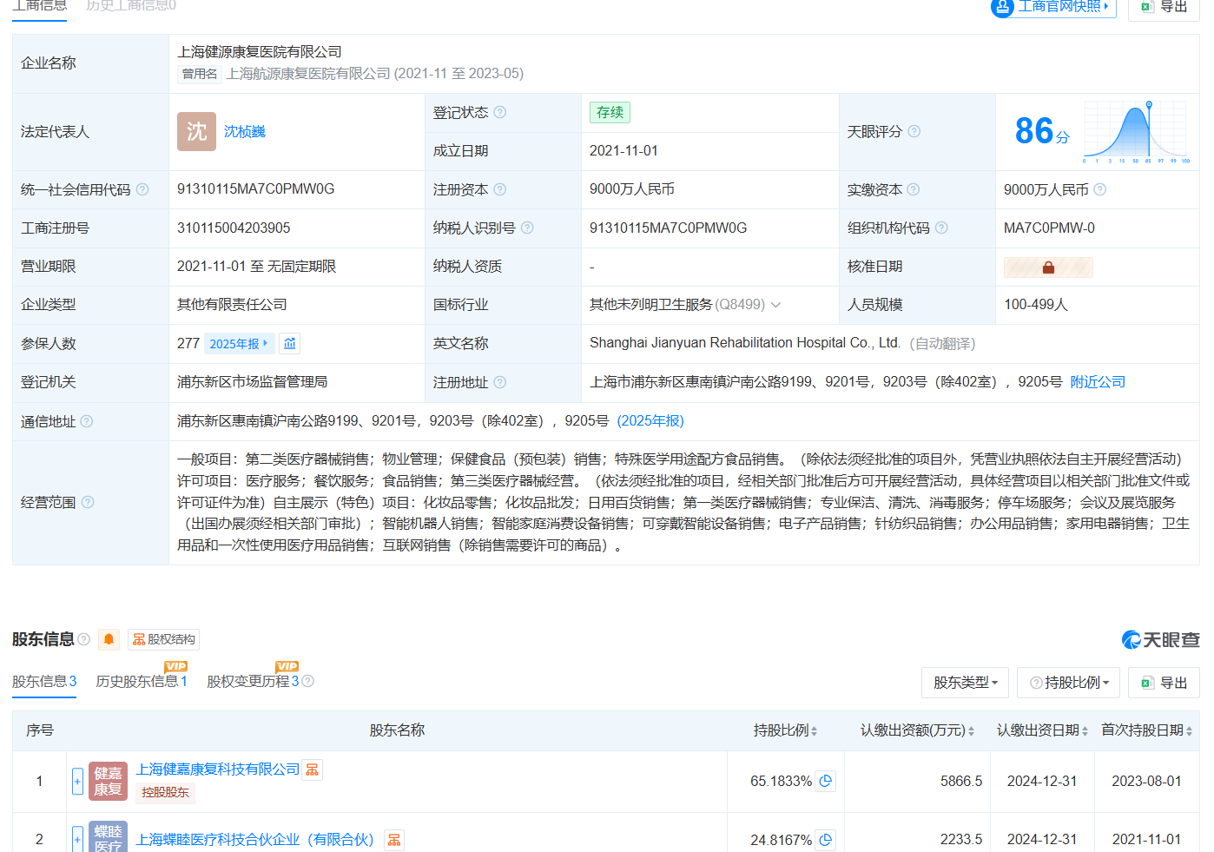Image resolution: width=1214 pixels, height=852 pixels.
Task: Switch to 股权变更历程 3 tab
Action: pos(253,681)
